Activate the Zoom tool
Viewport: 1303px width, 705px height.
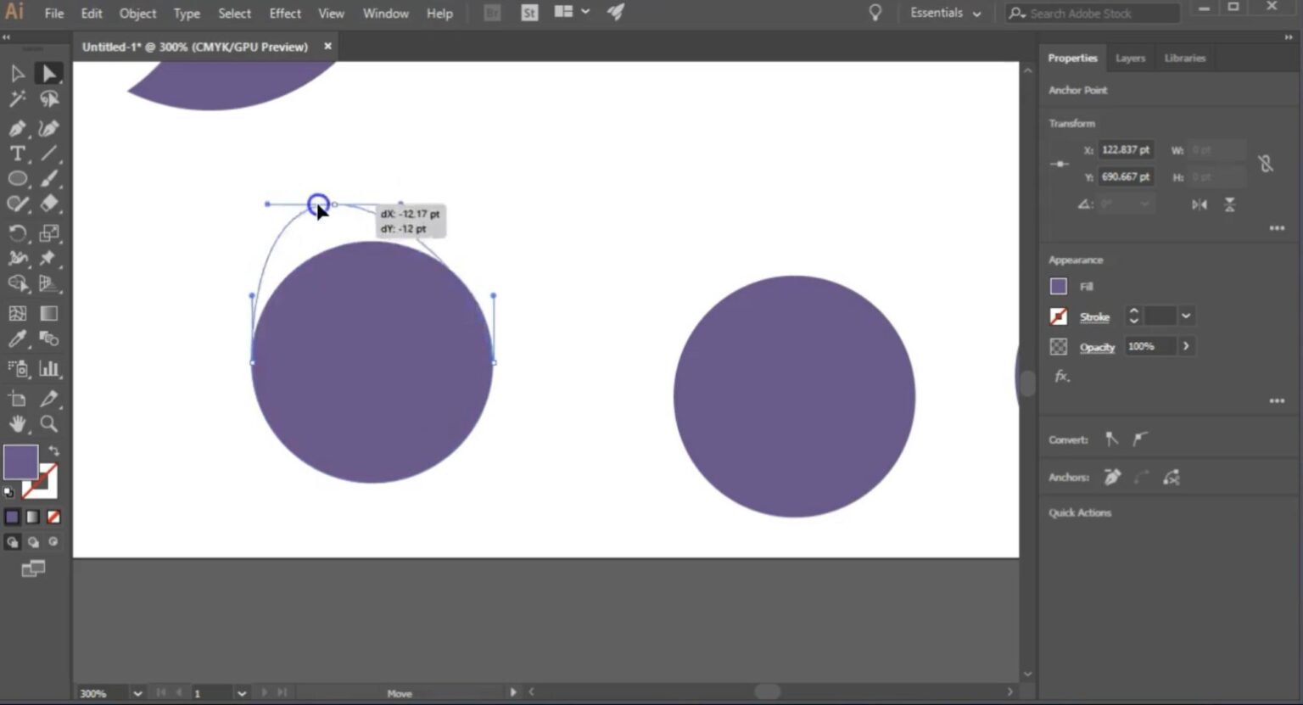point(49,424)
